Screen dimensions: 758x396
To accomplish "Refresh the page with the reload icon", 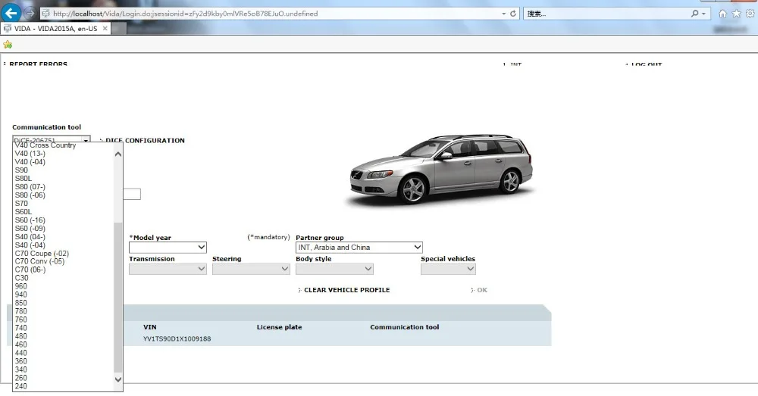I will click(x=513, y=14).
